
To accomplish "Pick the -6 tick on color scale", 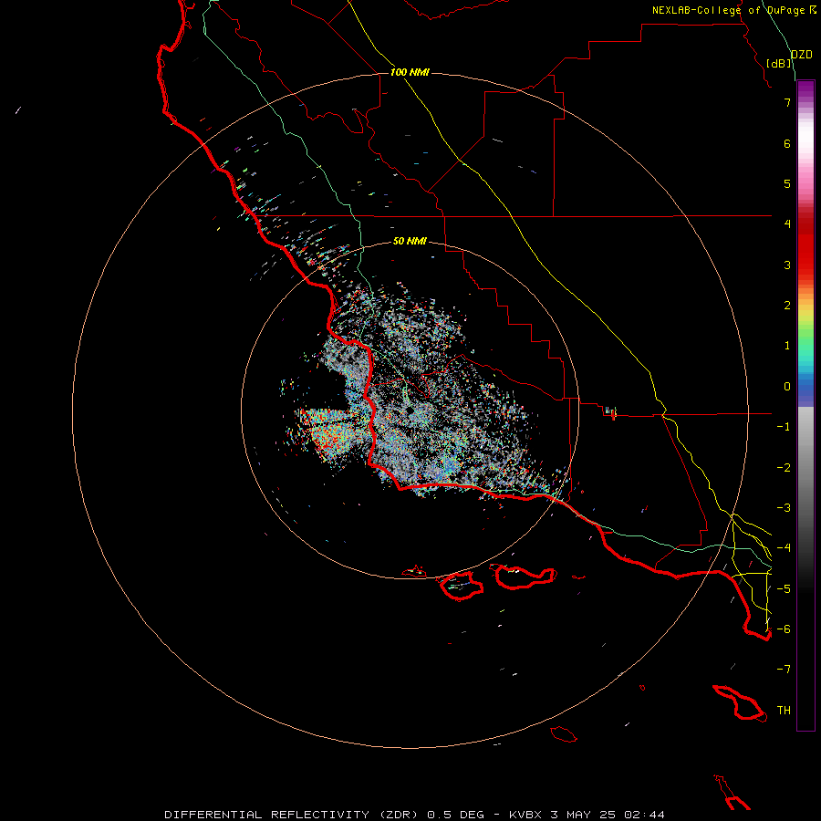I will [x=784, y=629].
